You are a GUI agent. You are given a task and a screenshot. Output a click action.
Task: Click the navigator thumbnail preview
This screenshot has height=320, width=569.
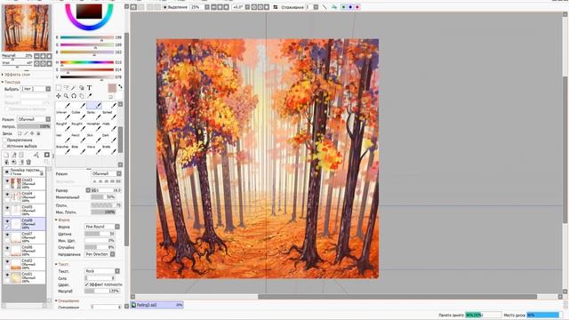(x=27, y=28)
